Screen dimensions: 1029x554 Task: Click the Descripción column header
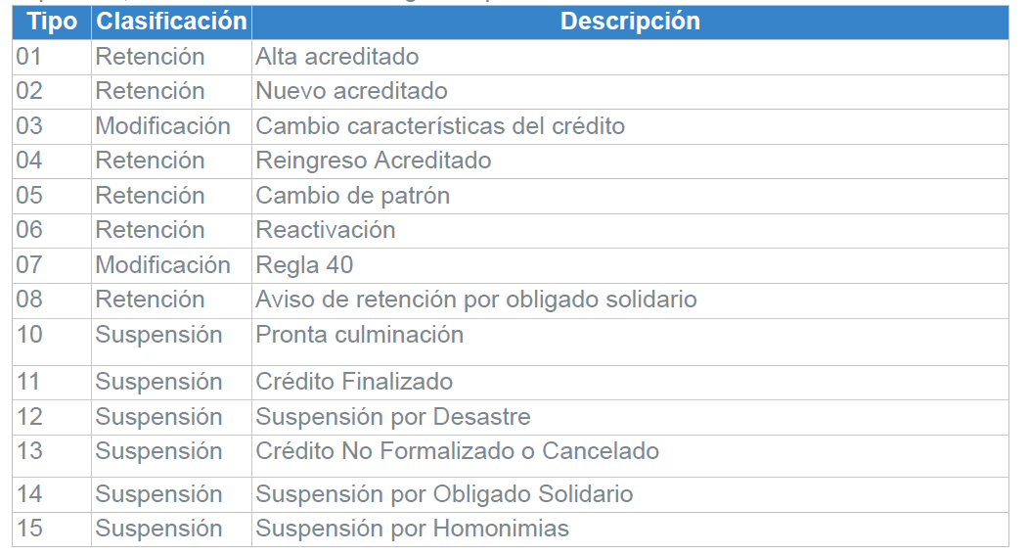(630, 22)
